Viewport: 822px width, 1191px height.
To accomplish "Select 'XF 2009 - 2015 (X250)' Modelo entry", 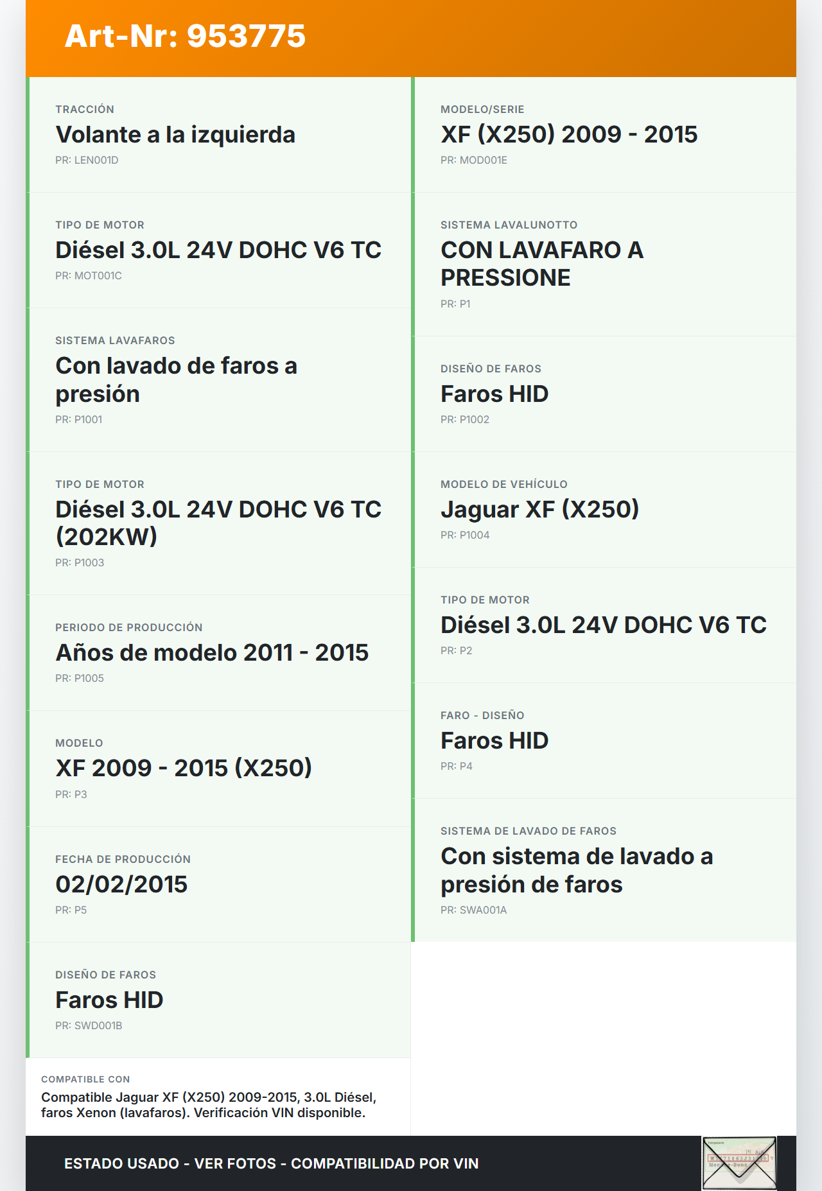I will pos(184,769).
